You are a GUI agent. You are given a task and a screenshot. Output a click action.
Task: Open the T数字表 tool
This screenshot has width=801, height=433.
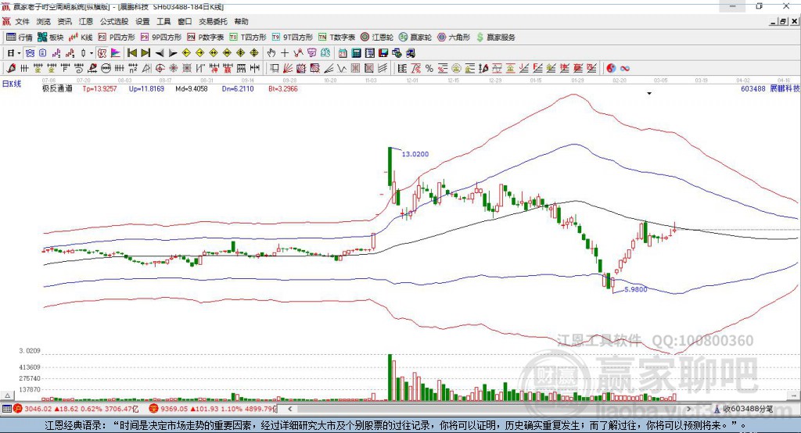pyautogui.click(x=336, y=38)
